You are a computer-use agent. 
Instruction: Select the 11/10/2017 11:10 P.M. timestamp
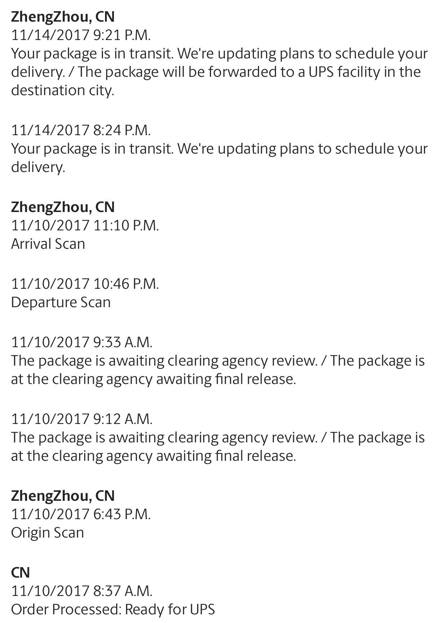pos(85,225)
